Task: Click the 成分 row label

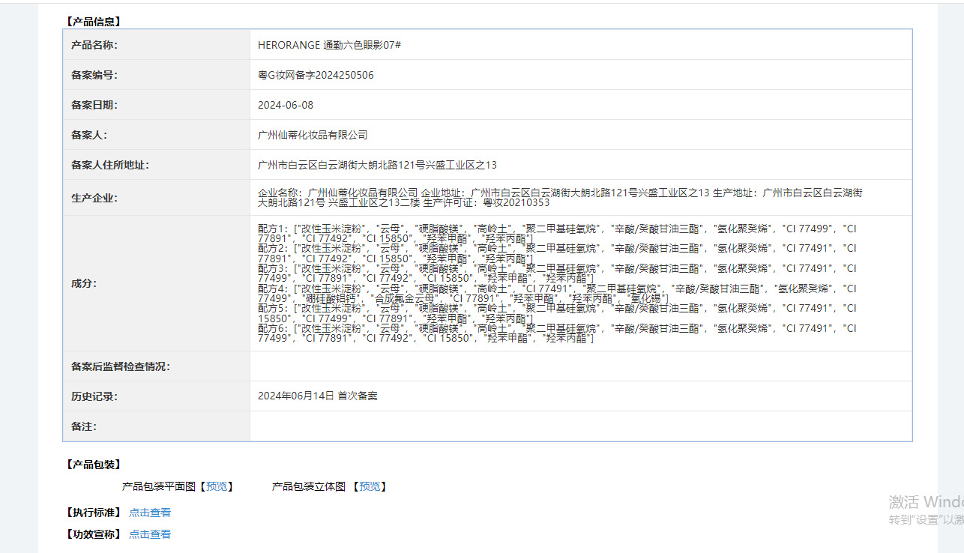Action: click(84, 283)
